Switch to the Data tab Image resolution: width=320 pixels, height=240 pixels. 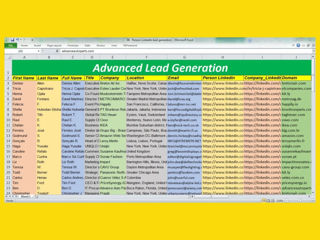click(x=88, y=45)
